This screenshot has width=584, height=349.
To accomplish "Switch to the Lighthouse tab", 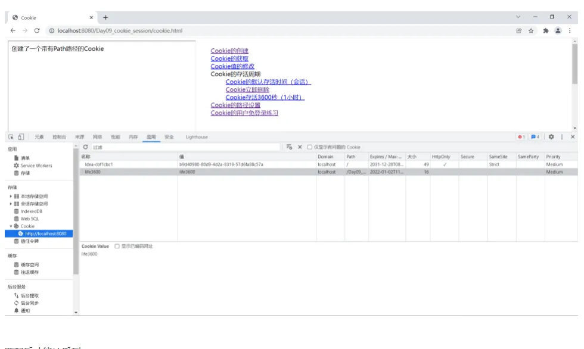I will 197,137.
